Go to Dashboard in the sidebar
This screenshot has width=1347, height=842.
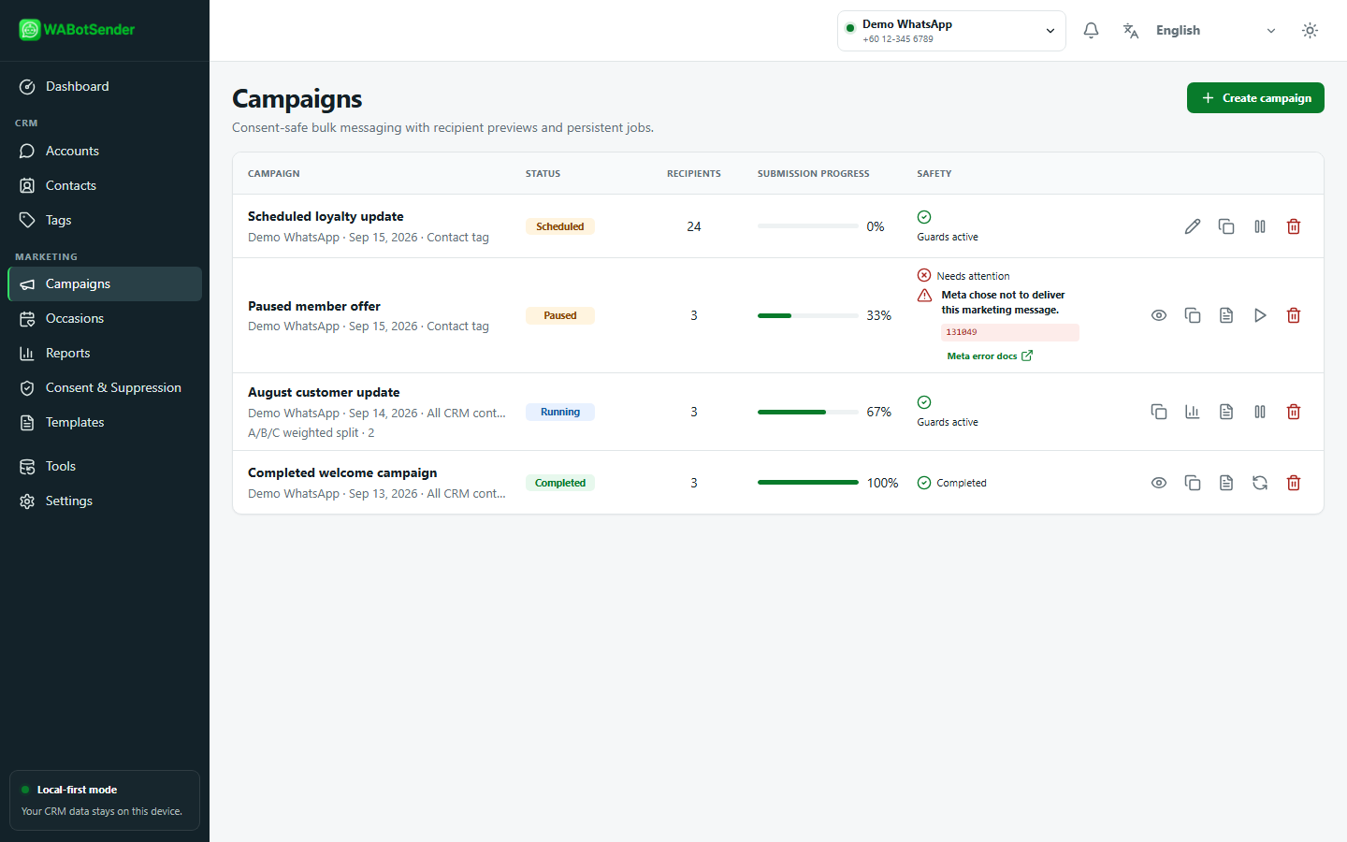coord(105,86)
